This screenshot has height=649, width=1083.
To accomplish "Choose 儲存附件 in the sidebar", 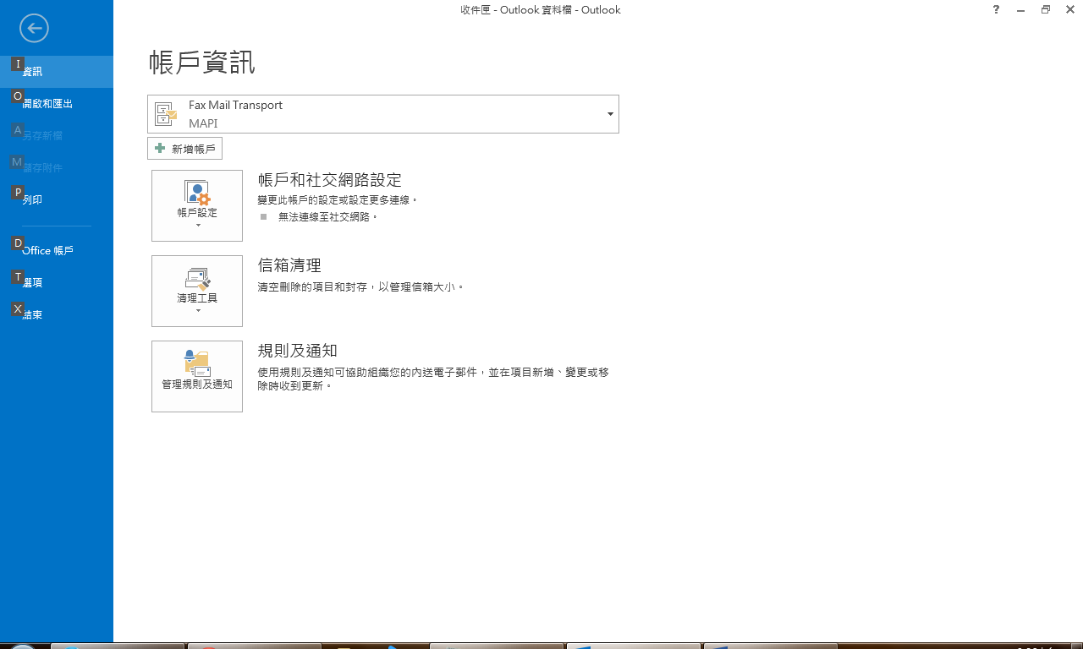I will [57, 168].
